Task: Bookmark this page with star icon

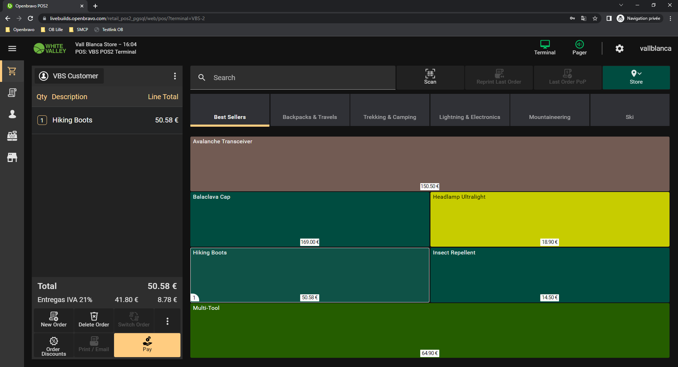Action: (595, 18)
